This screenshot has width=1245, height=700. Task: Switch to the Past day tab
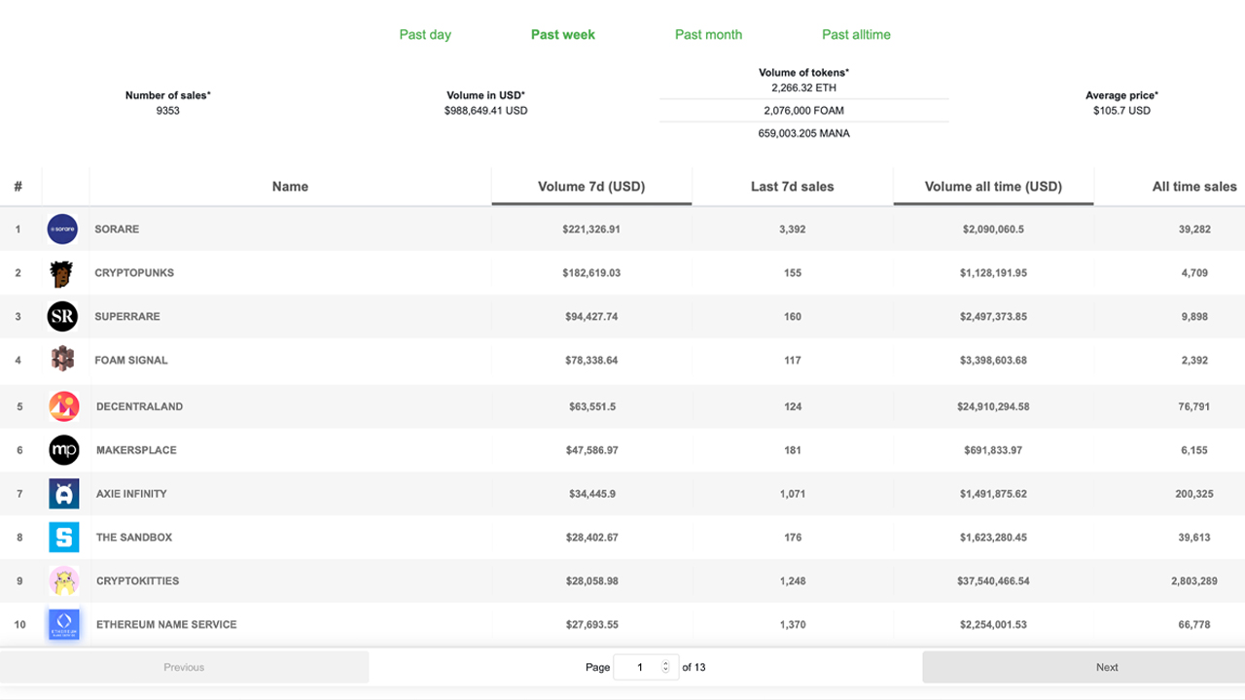[x=425, y=35]
